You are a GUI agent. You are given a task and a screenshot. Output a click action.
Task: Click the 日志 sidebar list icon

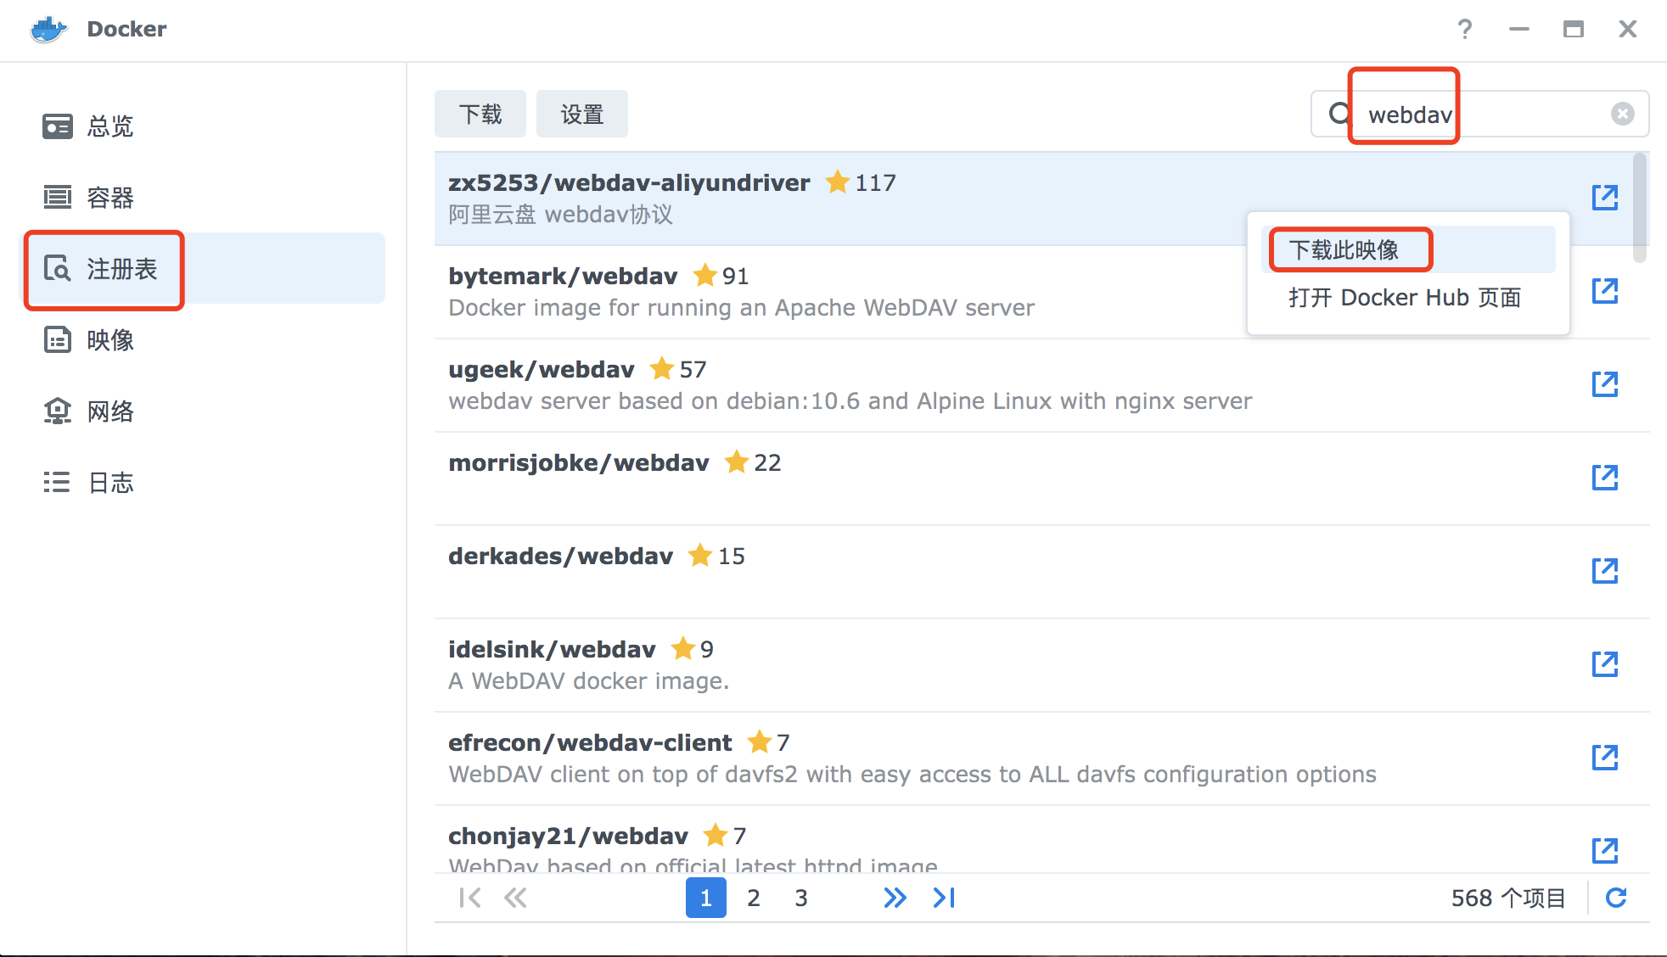pos(57,483)
